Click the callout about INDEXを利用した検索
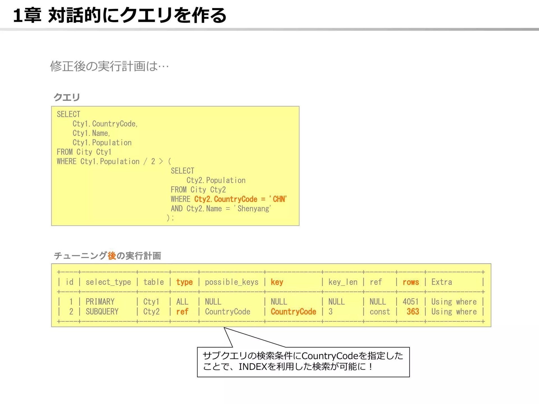Viewport: 539px width, 404px height. tap(303, 362)
